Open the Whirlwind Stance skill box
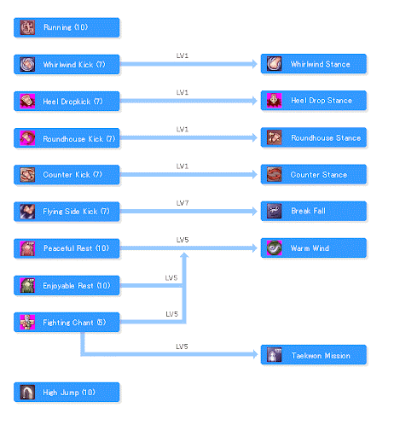The width and height of the screenshot is (394, 437). 314,64
